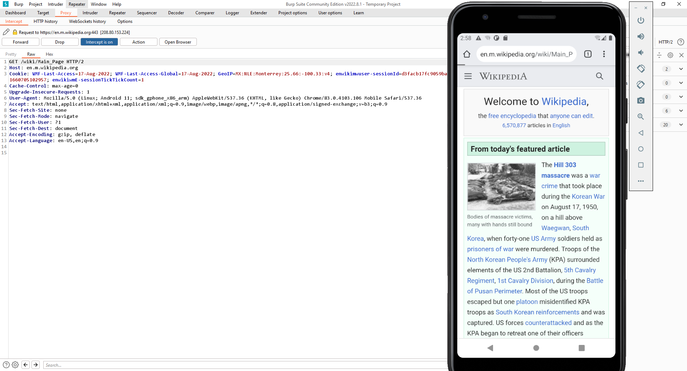Viewport: 687px width, 371px height.
Task: Click the emulator zoom magnifier icon
Action: click(641, 117)
